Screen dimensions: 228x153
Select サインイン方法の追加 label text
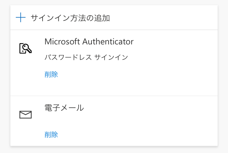pos(70,18)
